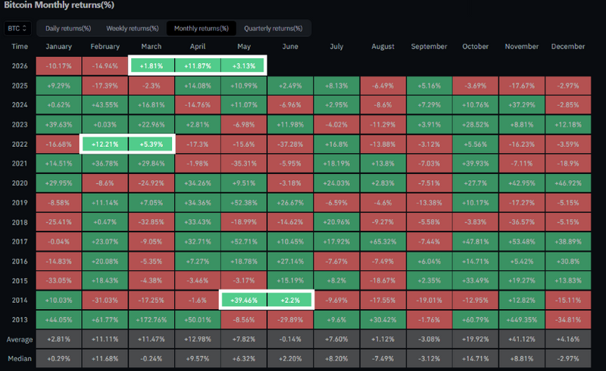
Task: Click the 2022 June -37.28% cell
Action: click(x=290, y=144)
